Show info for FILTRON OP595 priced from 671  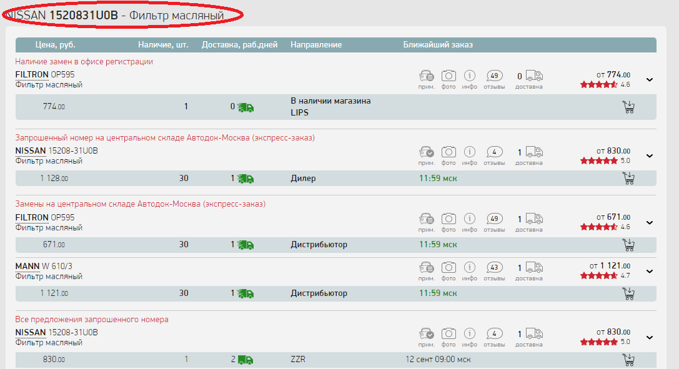pos(469,219)
